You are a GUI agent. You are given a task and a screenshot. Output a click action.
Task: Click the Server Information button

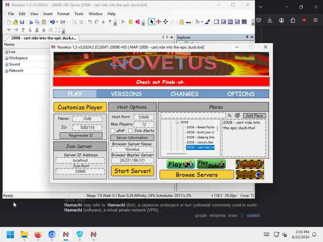[132, 138]
